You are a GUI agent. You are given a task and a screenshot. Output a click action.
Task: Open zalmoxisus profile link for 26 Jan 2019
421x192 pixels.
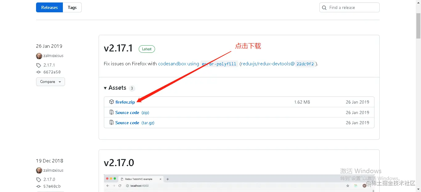[53, 56]
